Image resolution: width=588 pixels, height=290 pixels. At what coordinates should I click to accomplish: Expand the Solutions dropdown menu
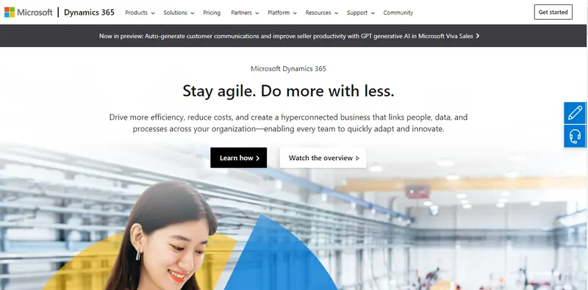tap(179, 12)
